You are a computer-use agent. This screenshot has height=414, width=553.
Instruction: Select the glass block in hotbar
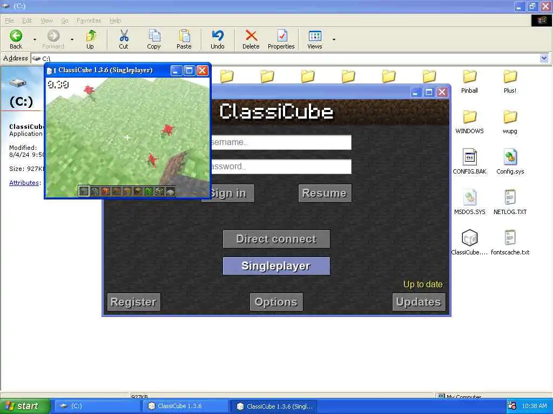(159, 191)
